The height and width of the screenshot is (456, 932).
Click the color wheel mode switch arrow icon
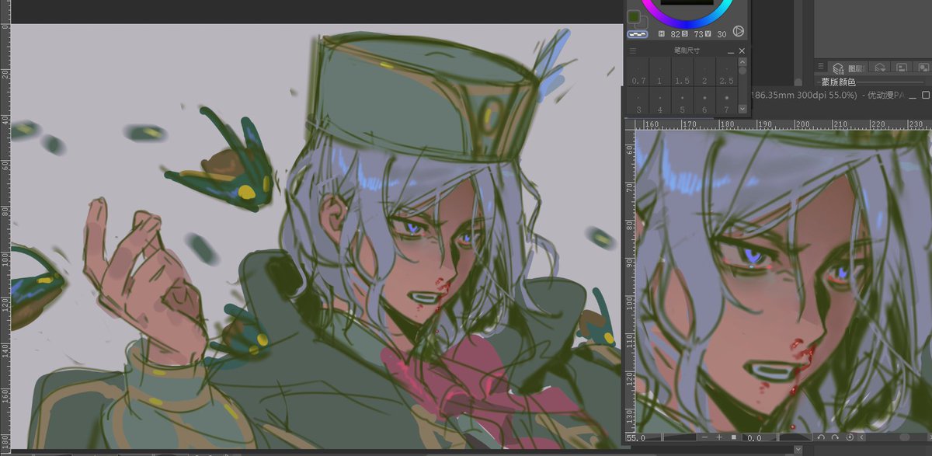pos(739,31)
